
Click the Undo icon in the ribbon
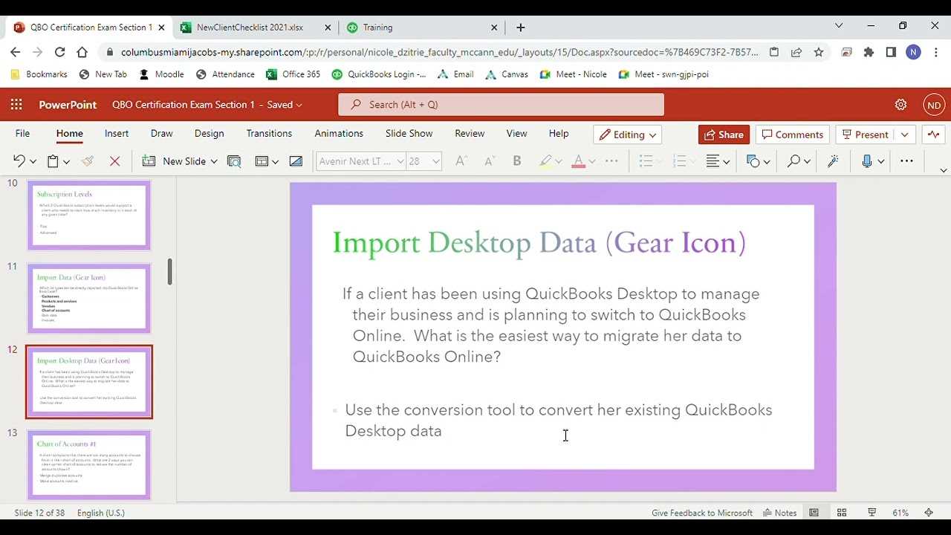(x=19, y=161)
